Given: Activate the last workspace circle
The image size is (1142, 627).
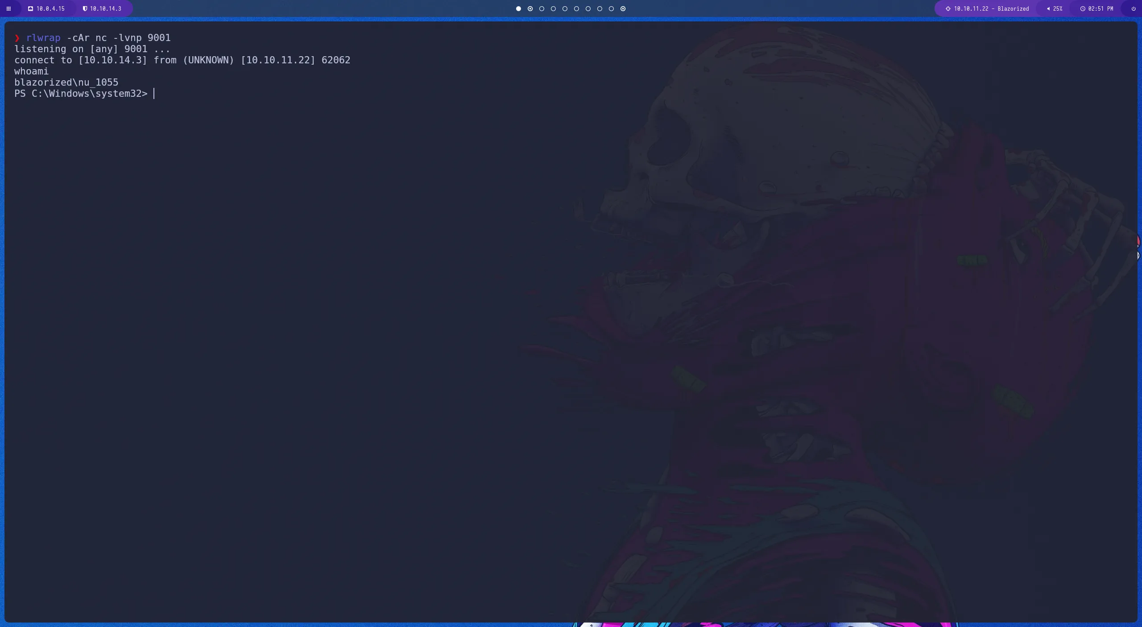Looking at the screenshot, I should [623, 8].
